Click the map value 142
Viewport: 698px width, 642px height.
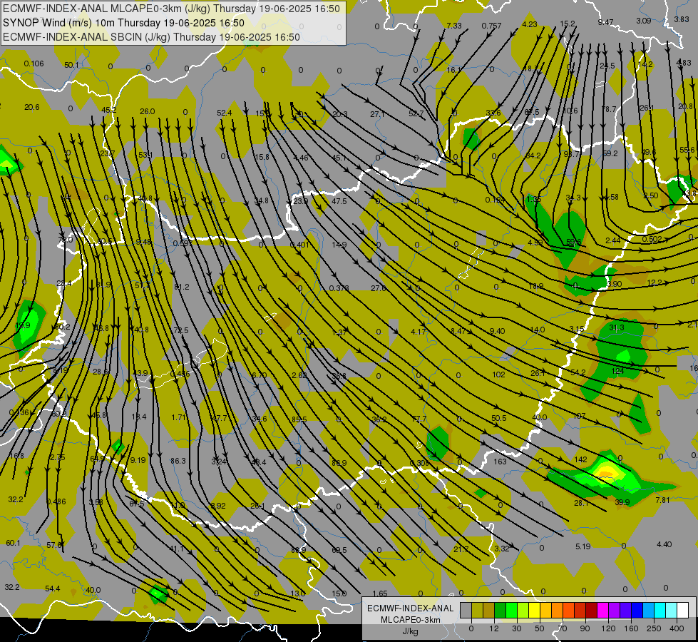point(580,459)
